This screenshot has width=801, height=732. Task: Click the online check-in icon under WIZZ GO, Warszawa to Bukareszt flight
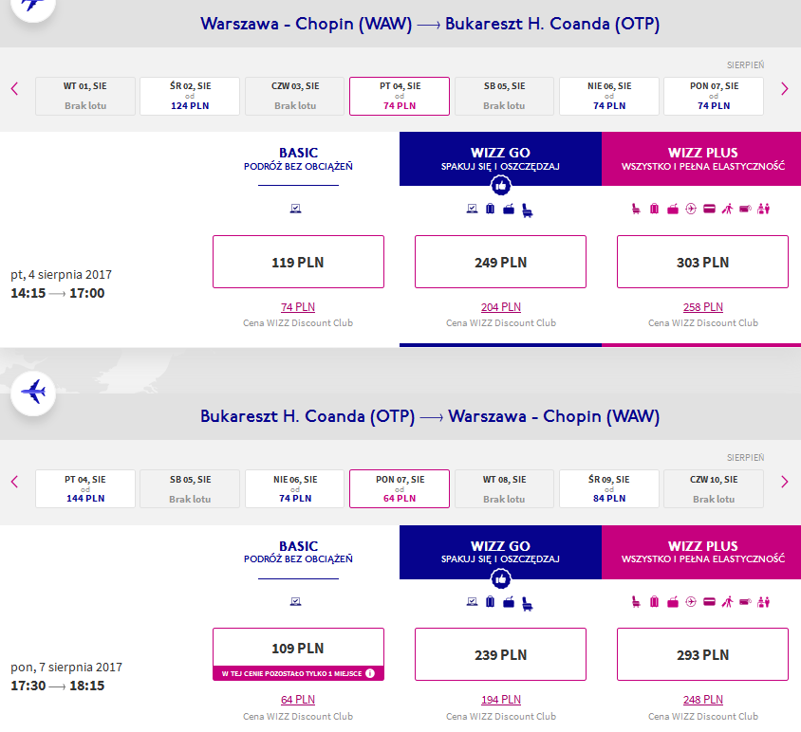(x=472, y=209)
